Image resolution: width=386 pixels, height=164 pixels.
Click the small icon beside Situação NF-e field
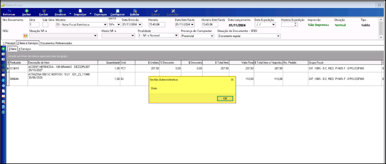click(25, 36)
